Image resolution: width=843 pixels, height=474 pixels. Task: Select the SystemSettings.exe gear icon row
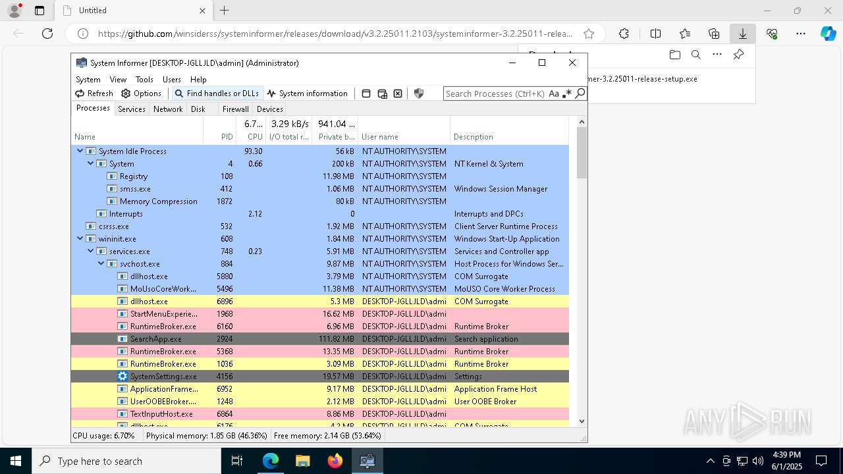320,377
